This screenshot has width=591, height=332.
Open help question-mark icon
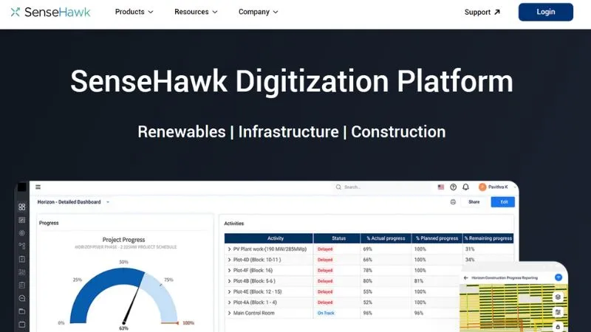453,187
